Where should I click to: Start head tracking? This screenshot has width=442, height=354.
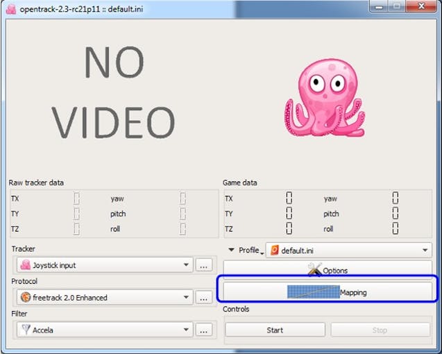click(x=275, y=330)
